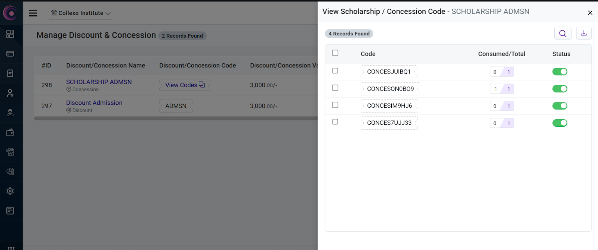Viewport: 598px width, 250px height.
Task: Click the user profile icon in the sidebar
Action: point(10,93)
